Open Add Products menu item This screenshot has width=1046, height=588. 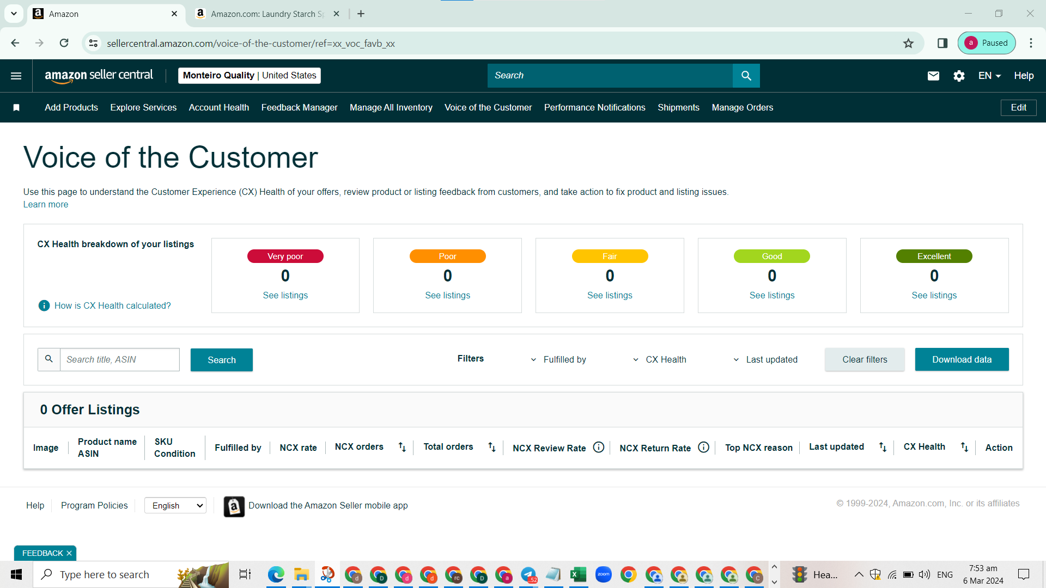[71, 108]
